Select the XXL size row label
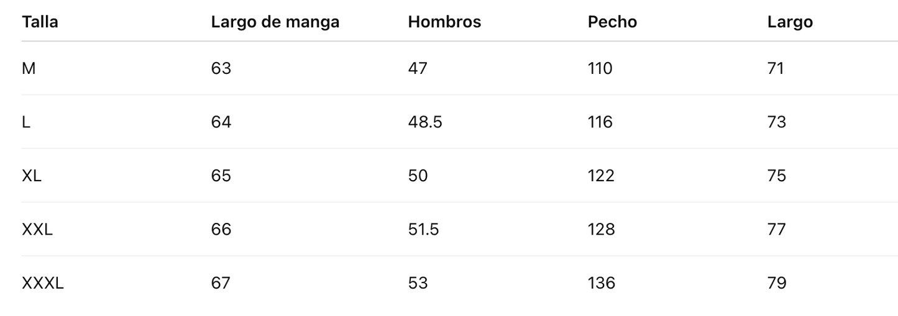Viewport: 898px width, 316px height. pos(37,230)
